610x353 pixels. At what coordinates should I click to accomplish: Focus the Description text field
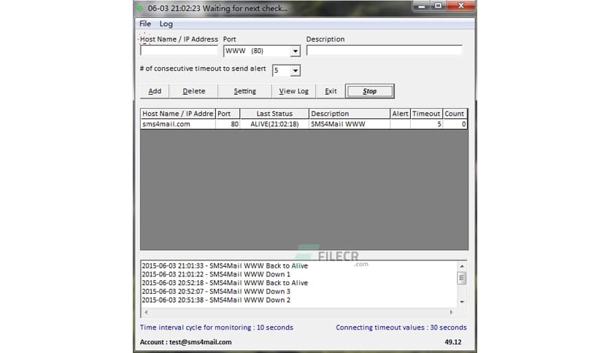pos(385,50)
